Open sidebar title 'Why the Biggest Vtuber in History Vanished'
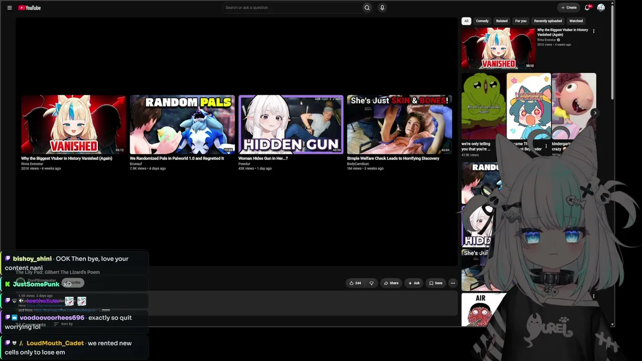The width and height of the screenshot is (642, 361). [562, 32]
